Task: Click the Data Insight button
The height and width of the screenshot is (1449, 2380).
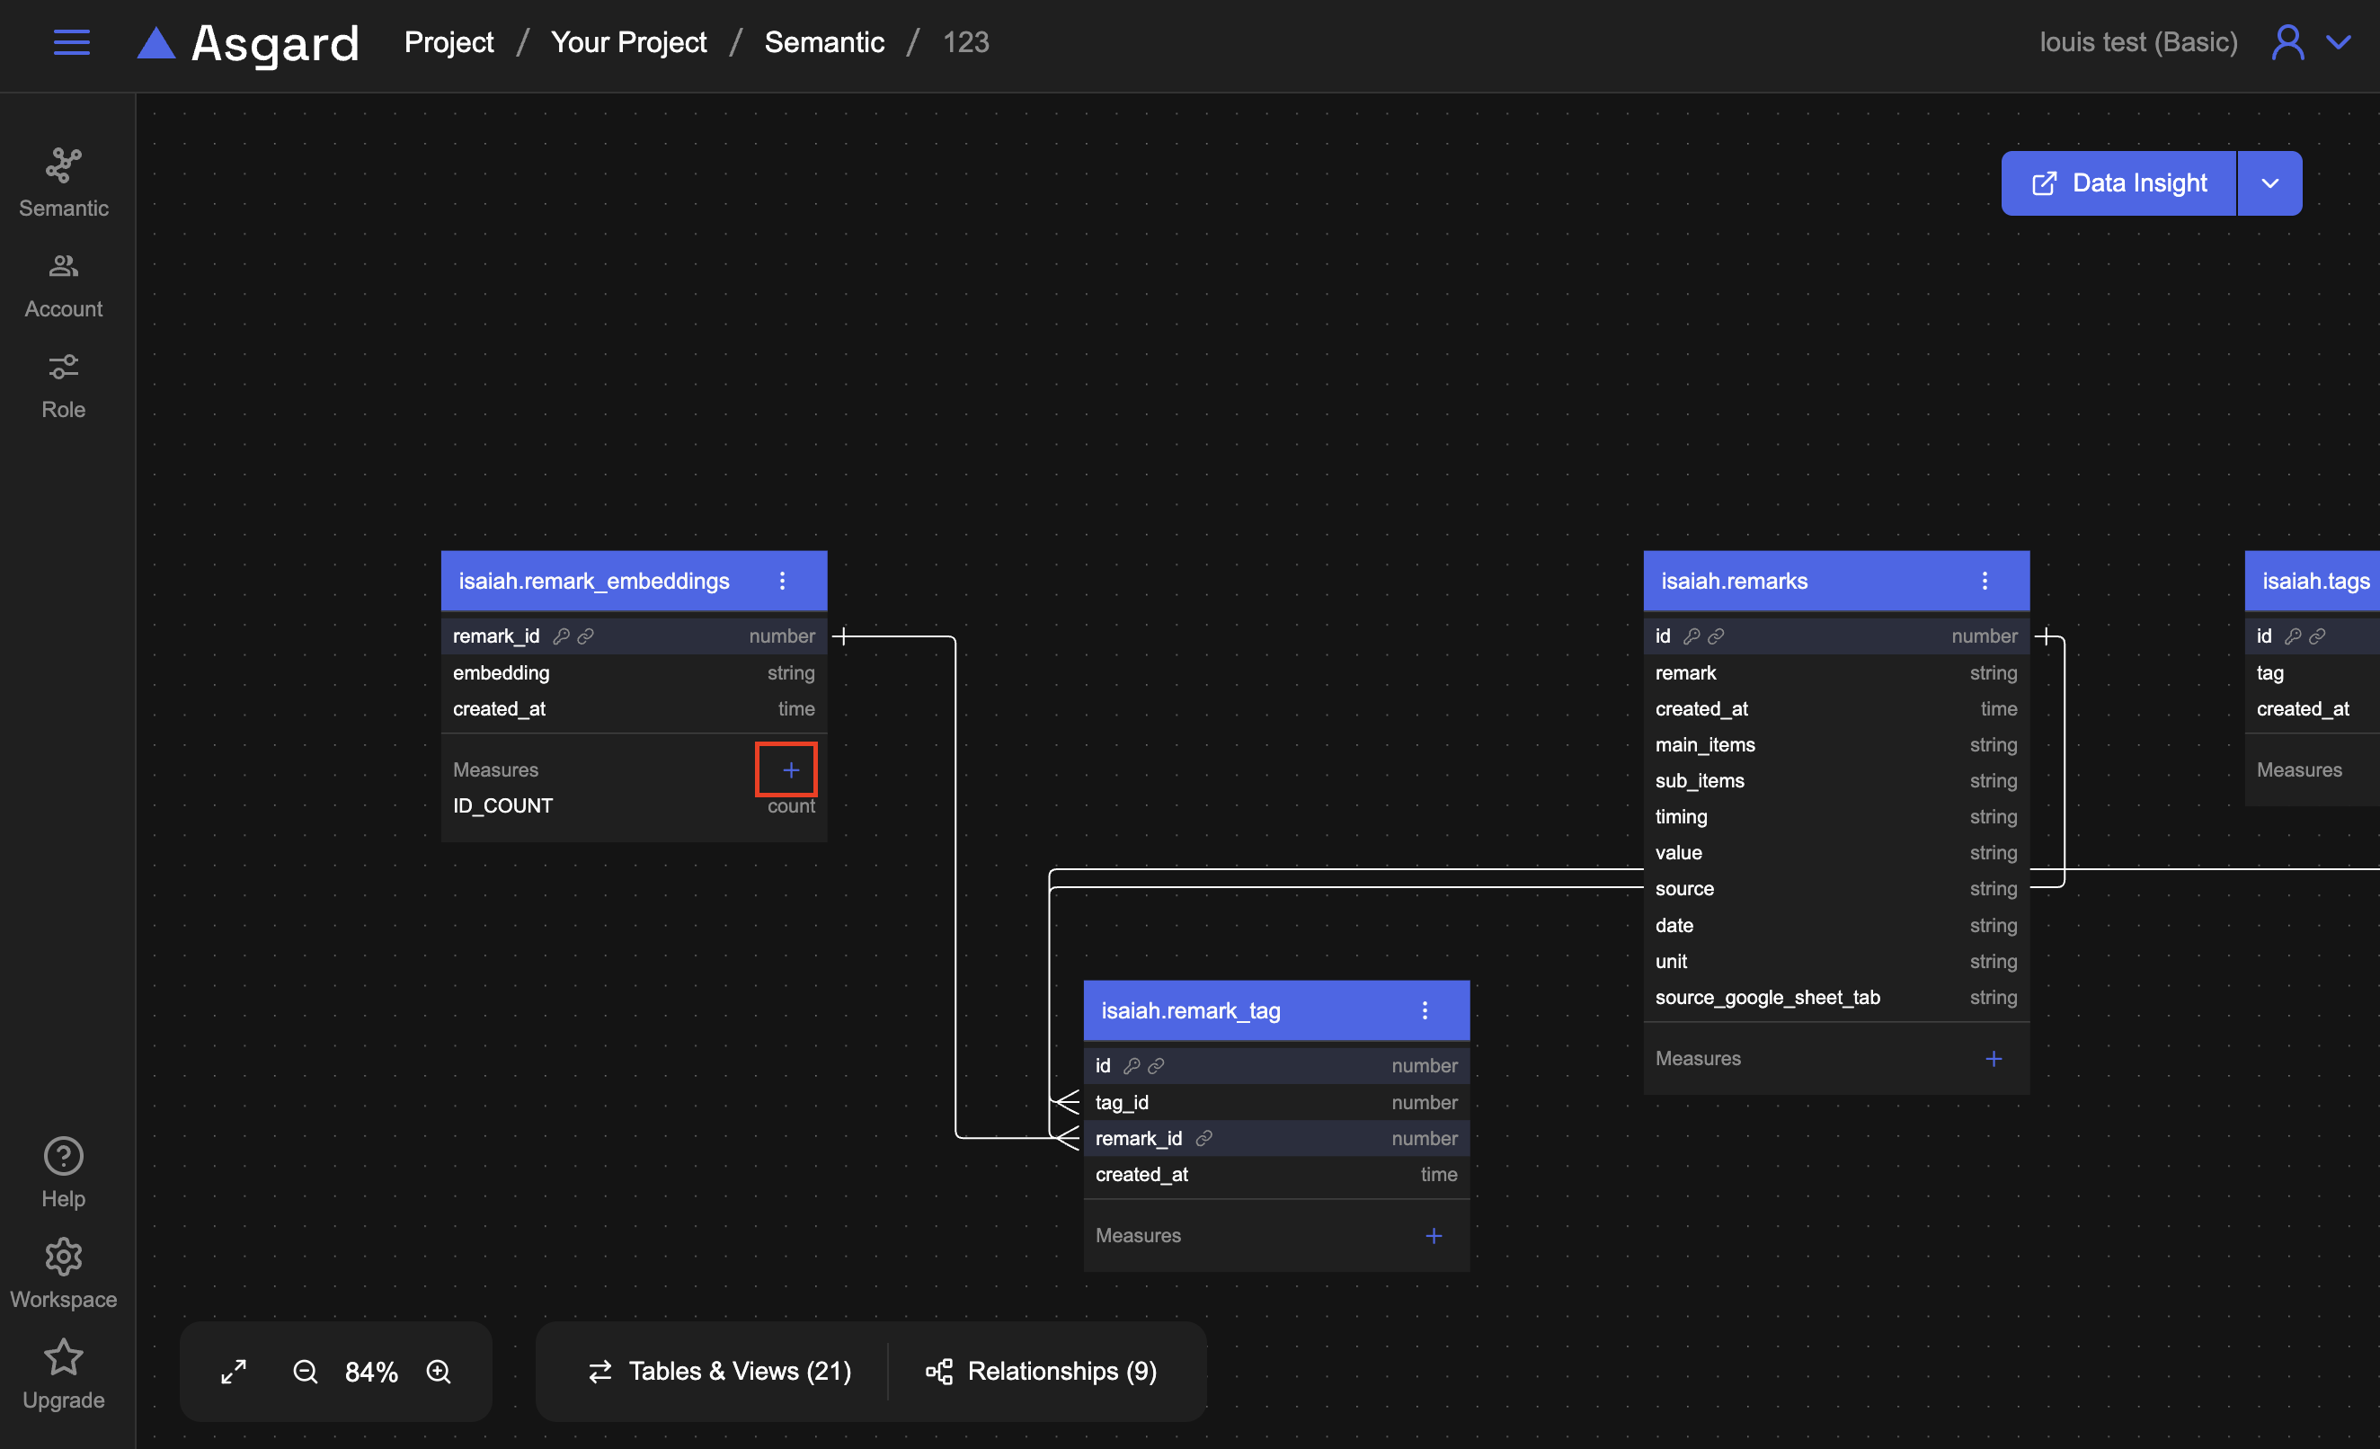Action: point(2119,183)
